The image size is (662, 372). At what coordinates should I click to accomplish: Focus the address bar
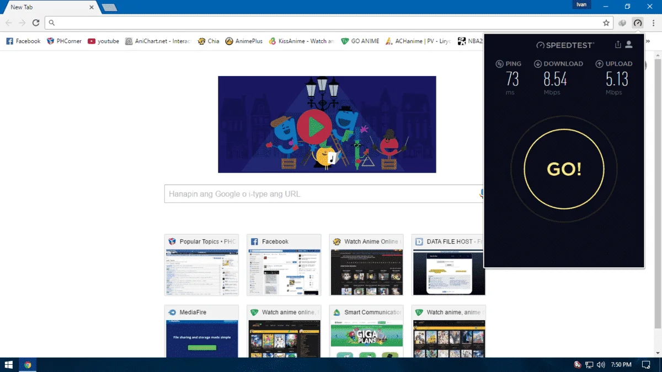tap(329, 23)
